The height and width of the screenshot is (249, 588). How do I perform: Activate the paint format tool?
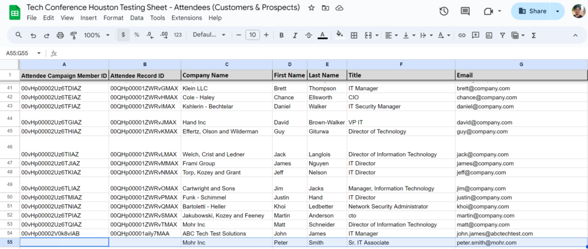[x=73, y=35]
